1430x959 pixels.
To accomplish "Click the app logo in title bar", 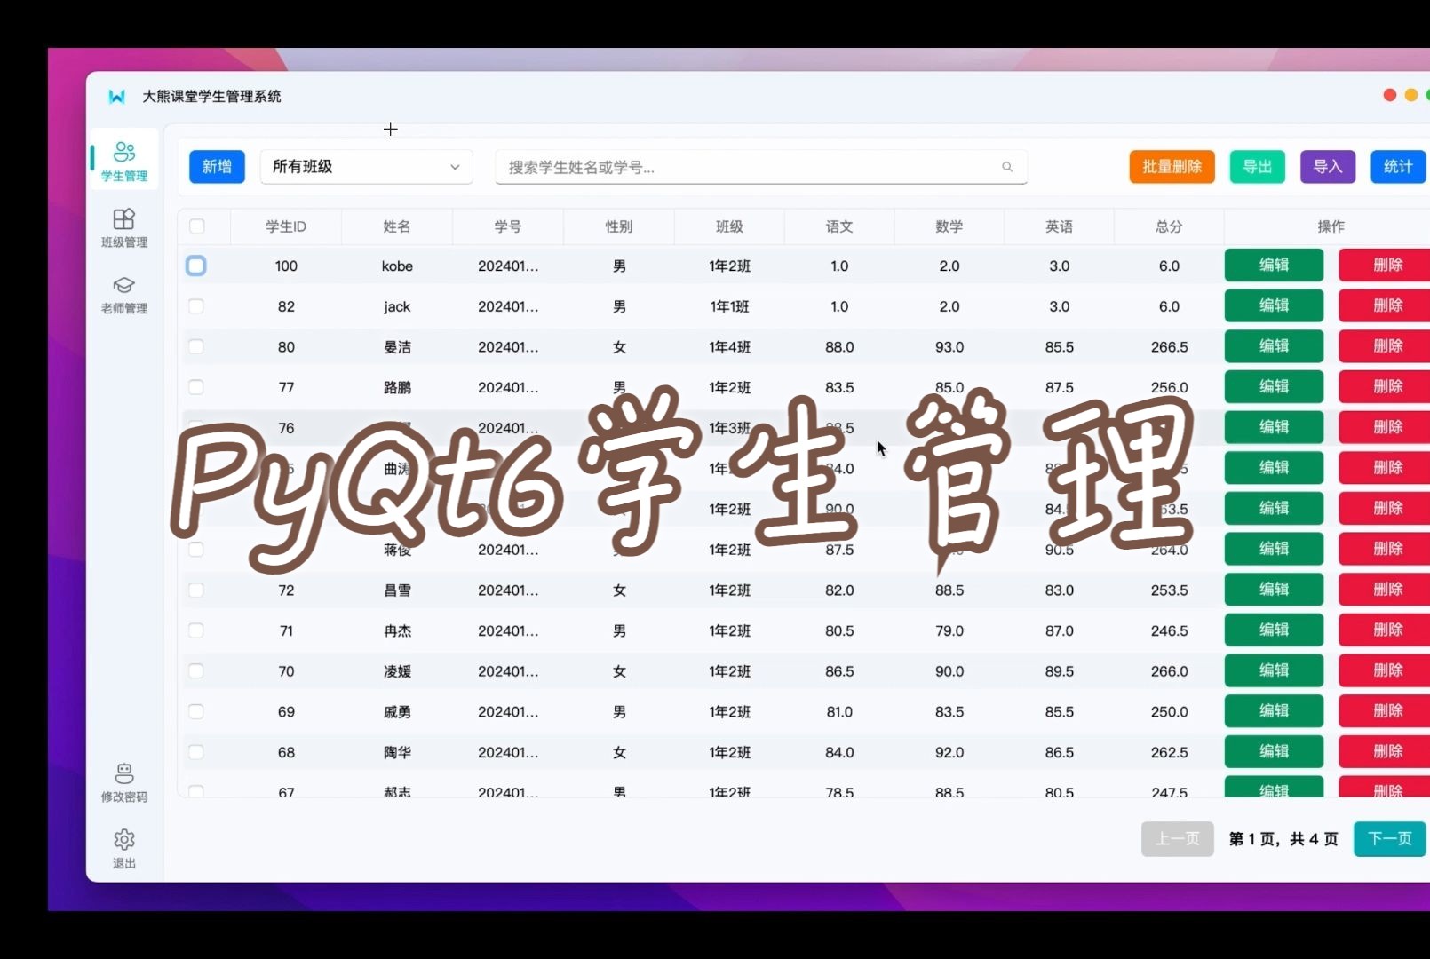I will coord(116,96).
